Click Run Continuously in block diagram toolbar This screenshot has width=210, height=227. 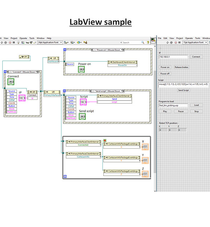[x=6, y=42]
